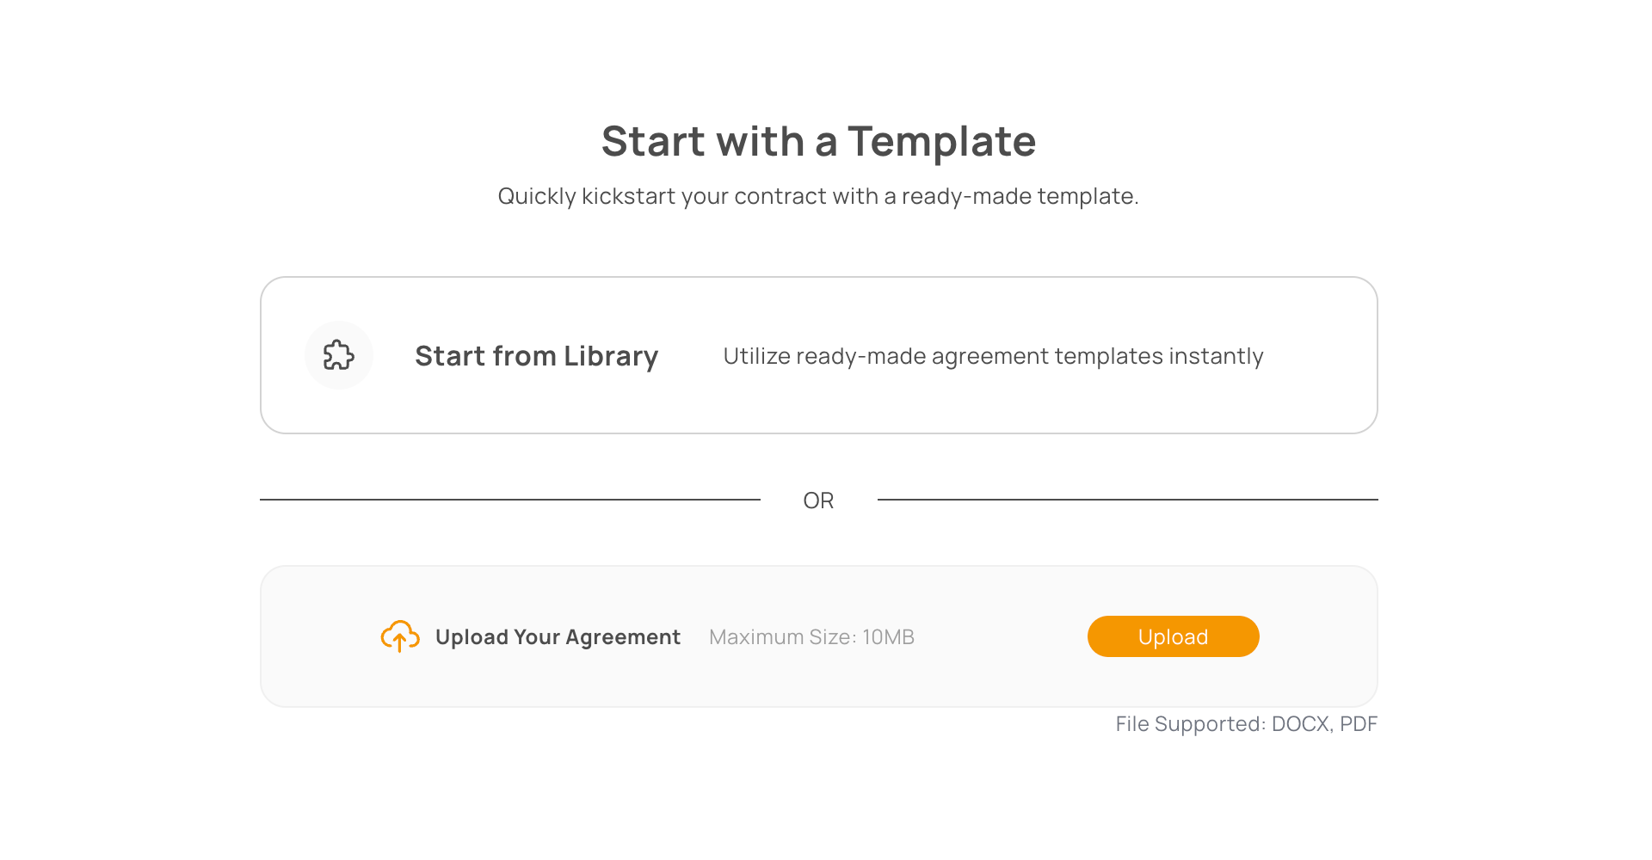Open the Start from Library option

(x=536, y=356)
